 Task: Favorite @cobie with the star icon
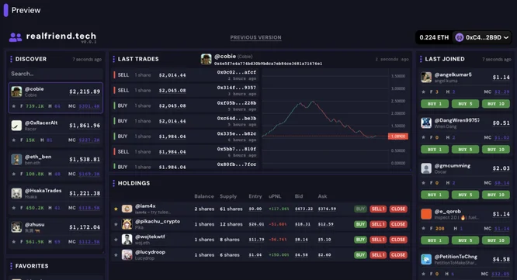pyautogui.click(x=13, y=106)
